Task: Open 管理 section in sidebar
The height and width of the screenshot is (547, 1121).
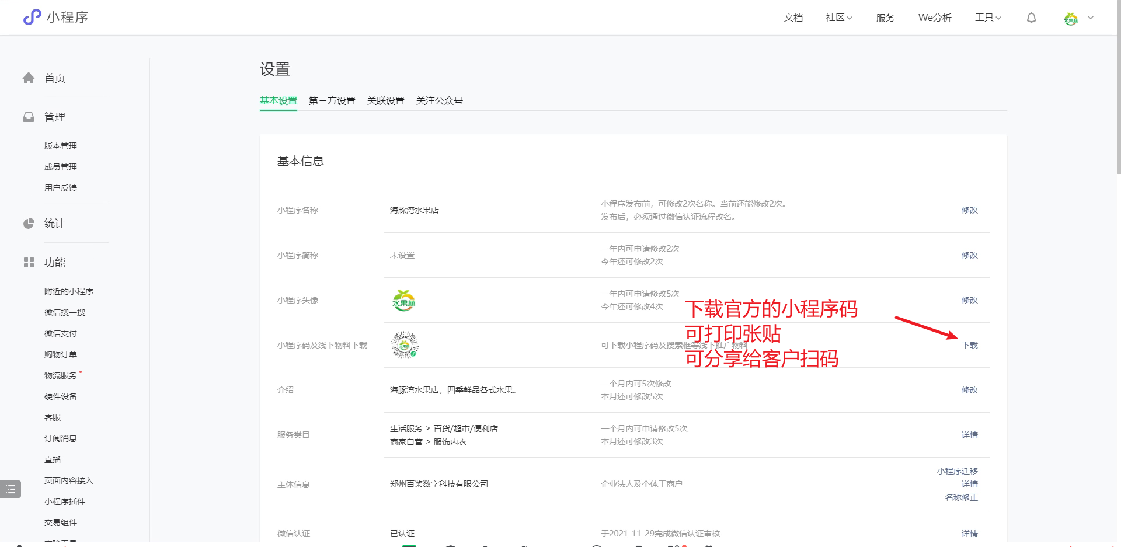Action: [55, 117]
